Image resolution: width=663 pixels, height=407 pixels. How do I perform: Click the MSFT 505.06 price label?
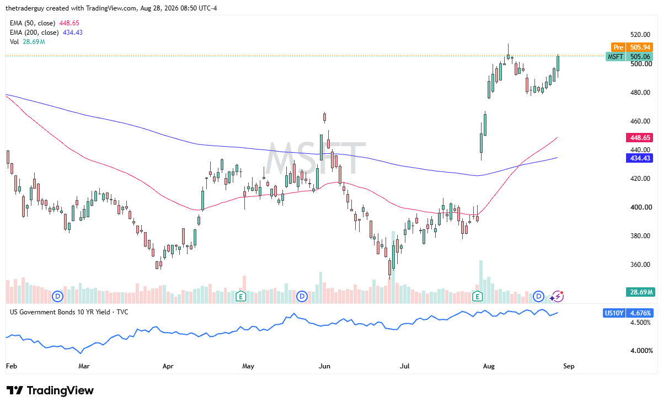629,56
